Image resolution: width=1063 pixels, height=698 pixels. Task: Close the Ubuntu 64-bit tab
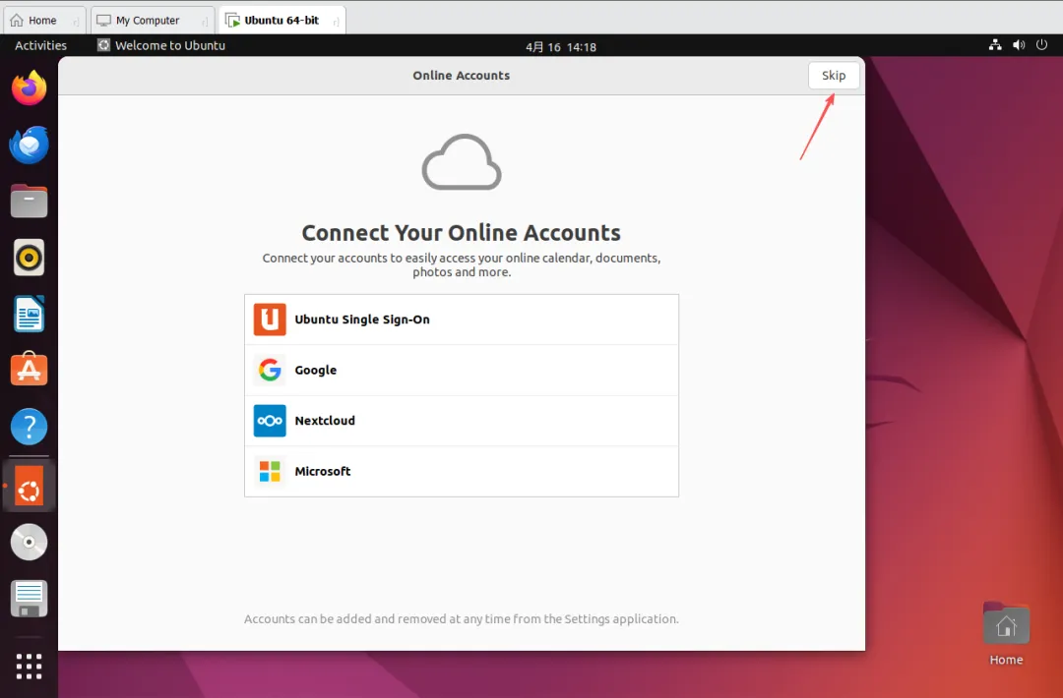pos(336,22)
